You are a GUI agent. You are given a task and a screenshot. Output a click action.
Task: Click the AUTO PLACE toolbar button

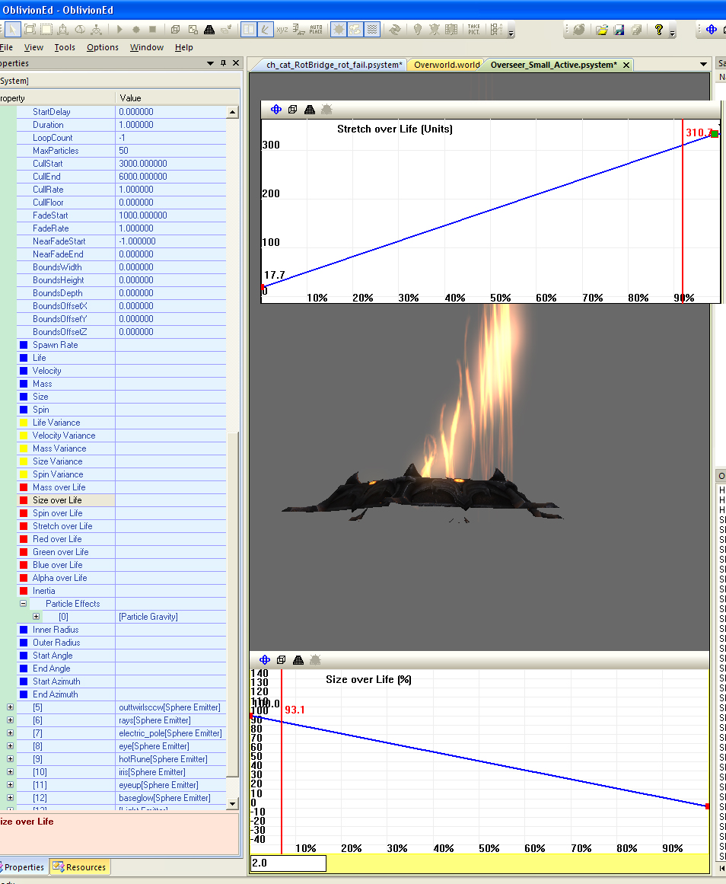[316, 30]
